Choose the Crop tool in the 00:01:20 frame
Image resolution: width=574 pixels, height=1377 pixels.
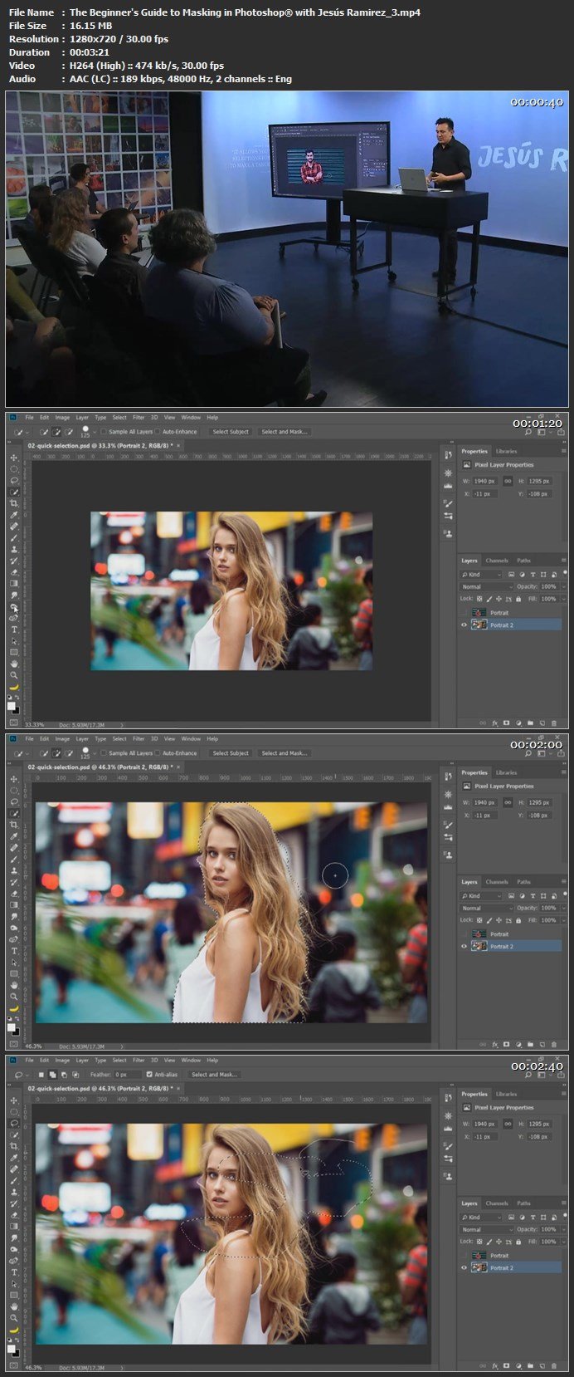(x=13, y=503)
